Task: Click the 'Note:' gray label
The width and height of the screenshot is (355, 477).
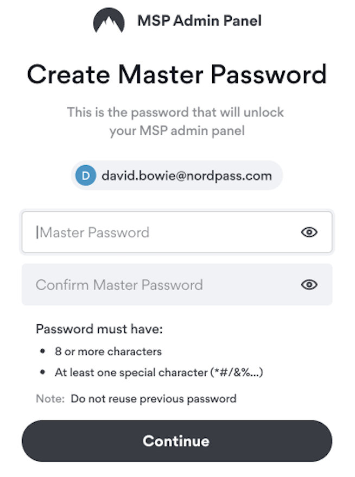Action: (50, 399)
